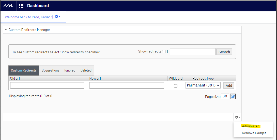Click the redirect search text field
This screenshot has width=277, height=140.
point(192,52)
